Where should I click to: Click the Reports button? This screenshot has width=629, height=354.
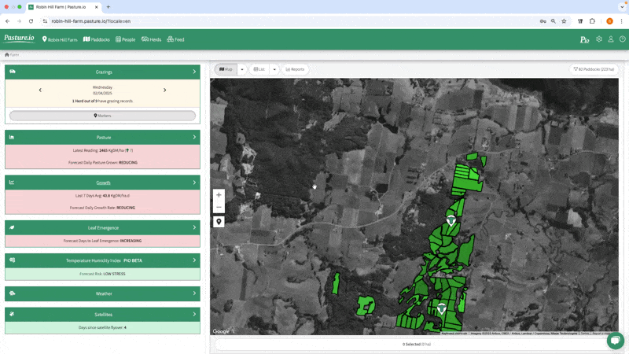[295, 69]
